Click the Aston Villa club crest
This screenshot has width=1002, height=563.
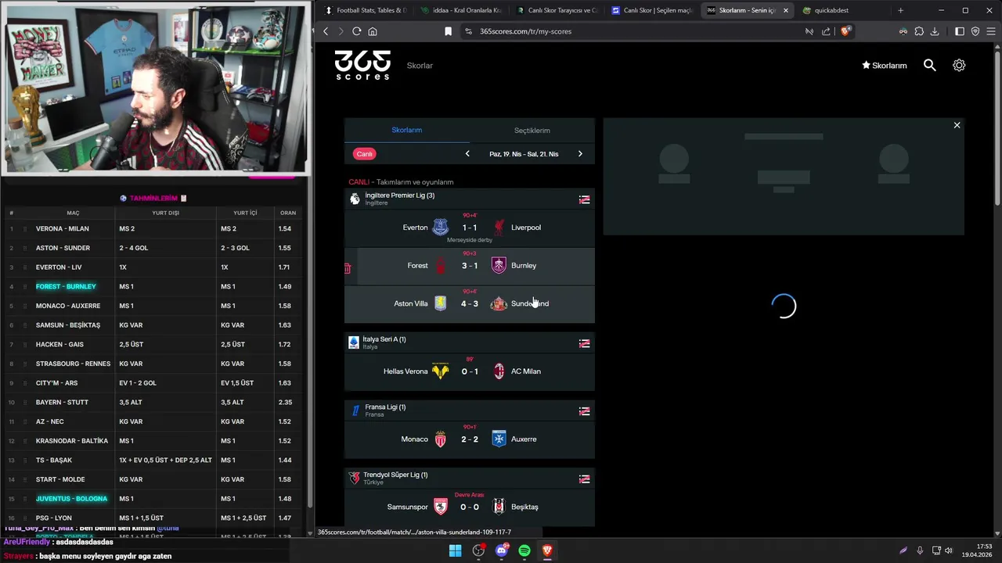coord(440,303)
